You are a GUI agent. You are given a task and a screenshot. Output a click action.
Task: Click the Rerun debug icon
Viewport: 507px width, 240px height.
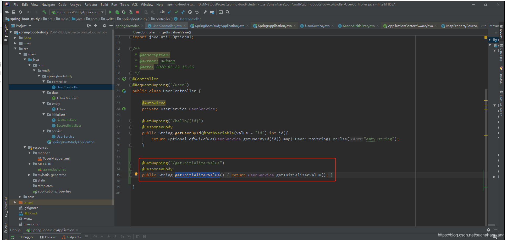tap(12, 237)
